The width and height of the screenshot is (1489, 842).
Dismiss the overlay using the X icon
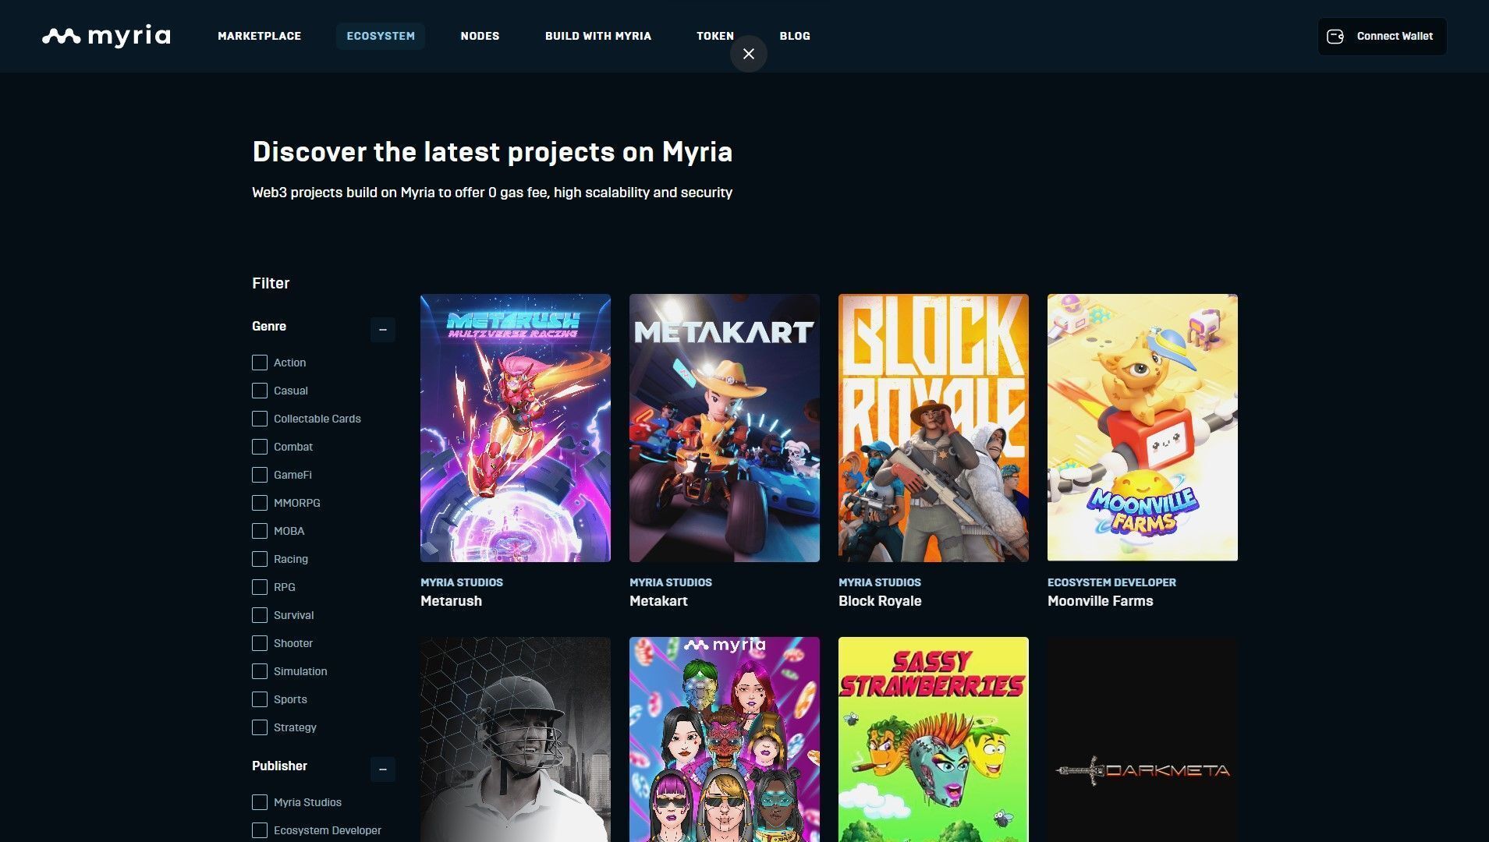(x=748, y=54)
